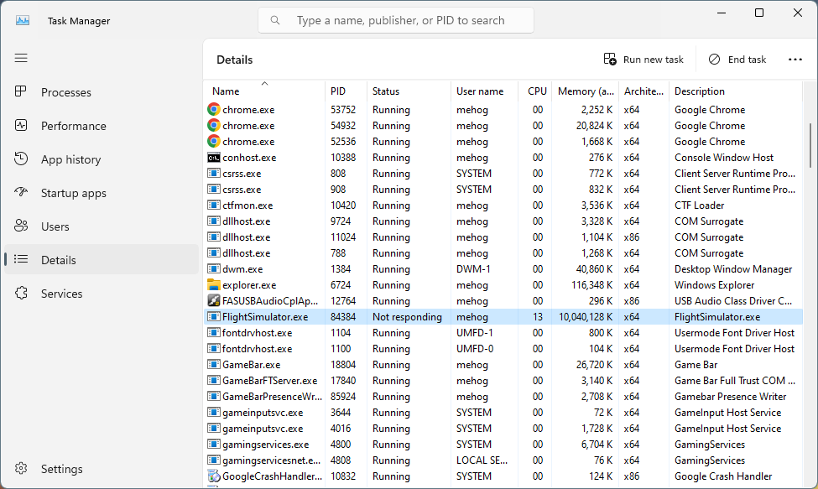The width and height of the screenshot is (818, 489).
Task: Click the Details list icon
Action: pos(21,259)
